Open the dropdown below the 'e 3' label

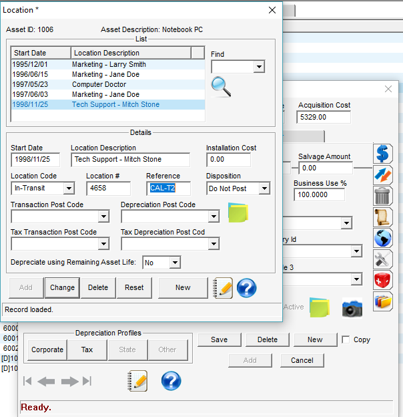pos(356,279)
